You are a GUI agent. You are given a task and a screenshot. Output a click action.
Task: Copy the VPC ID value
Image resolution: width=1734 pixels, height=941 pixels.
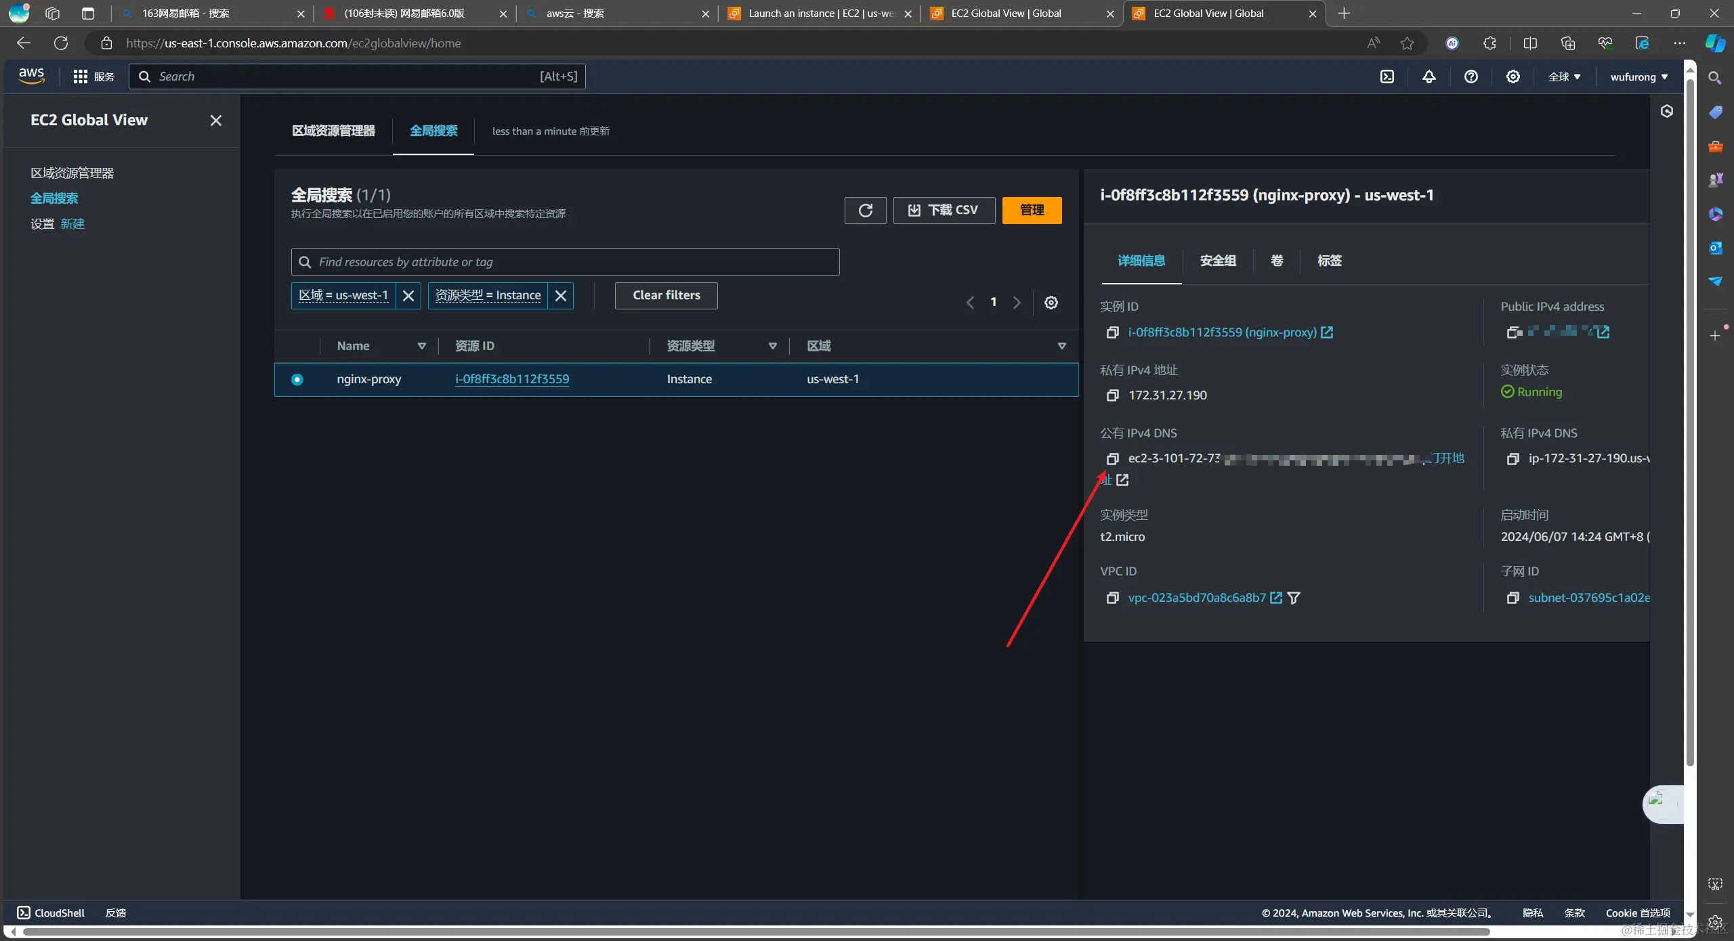(x=1112, y=598)
